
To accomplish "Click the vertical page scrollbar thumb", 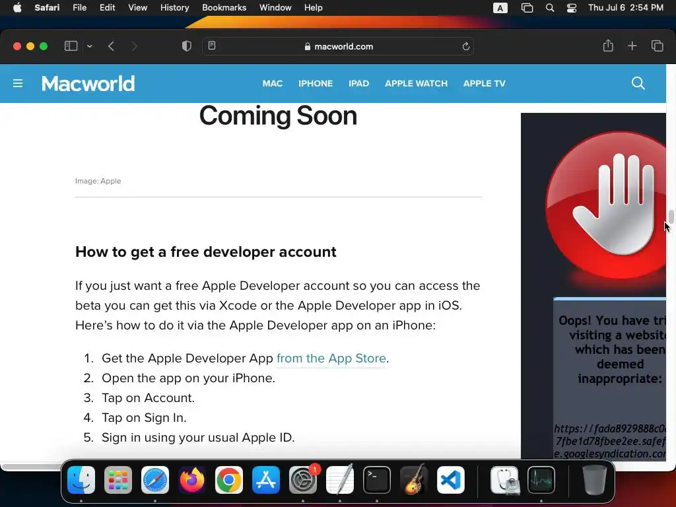I will pyautogui.click(x=671, y=217).
